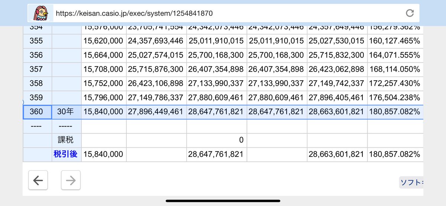The image size is (446, 206).
Task: Select row number 360 cell
Action: tap(37, 112)
